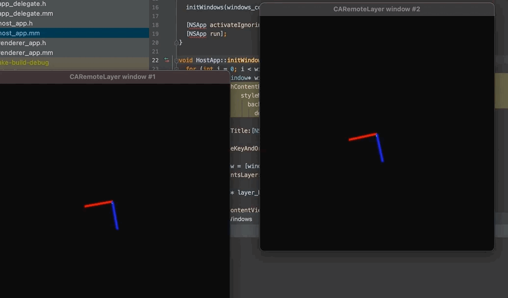The width and height of the screenshot is (508, 298).
Task: Open app_delegate.mm in the file tree
Action: (x=26, y=14)
